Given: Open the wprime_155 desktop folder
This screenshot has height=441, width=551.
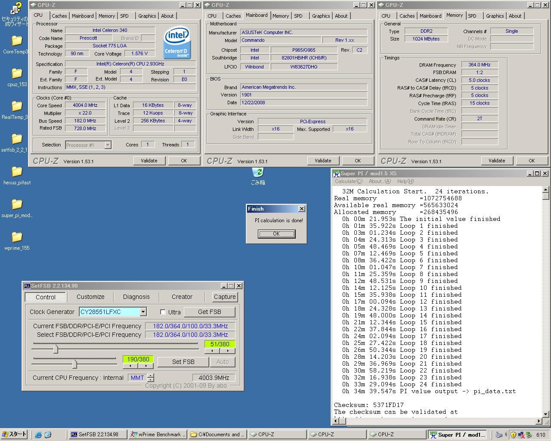Looking at the screenshot, I should pyautogui.click(x=17, y=237).
